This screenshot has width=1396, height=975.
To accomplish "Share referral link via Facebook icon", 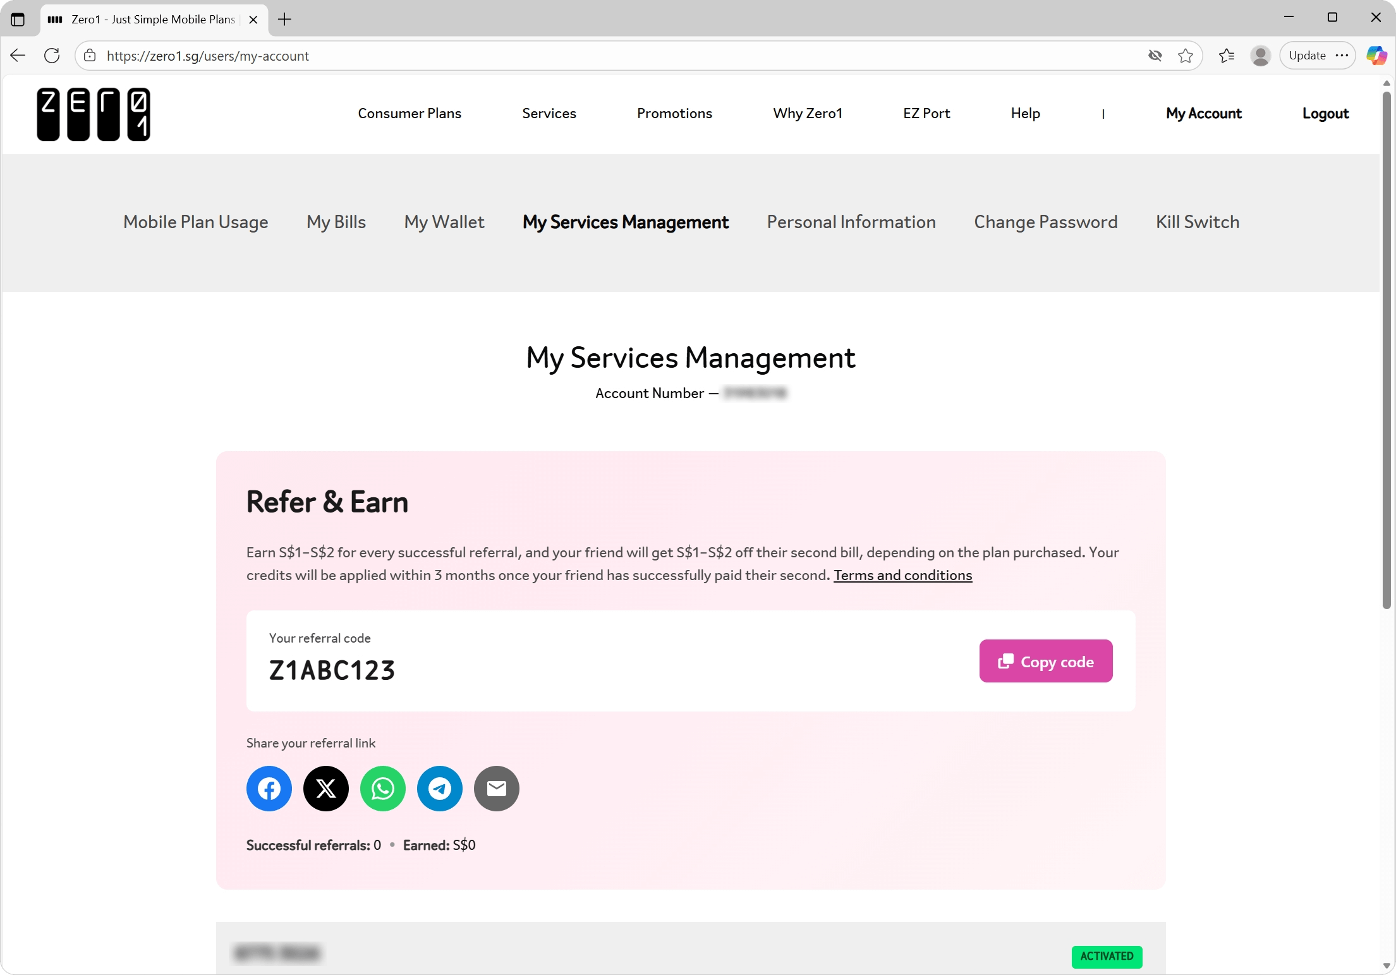I will point(269,788).
